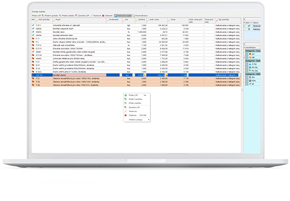Viewport: 290px width, 201px height.
Task: Click the brick icon in row D 01
Action: (33, 65)
